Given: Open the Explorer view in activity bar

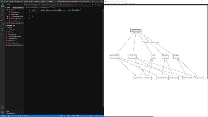Looking at the screenshot, I should (2, 5).
